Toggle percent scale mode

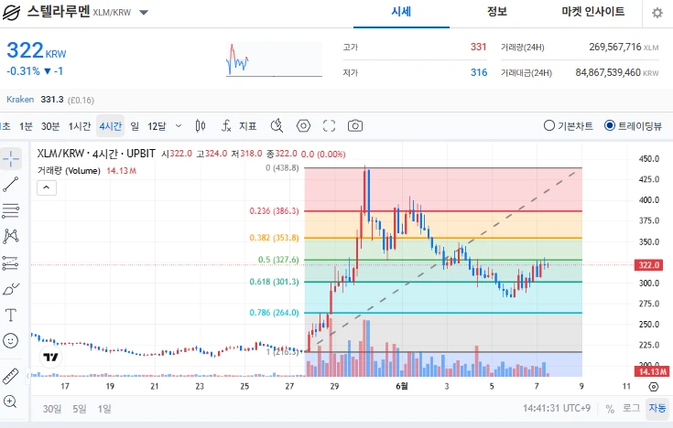(610, 409)
